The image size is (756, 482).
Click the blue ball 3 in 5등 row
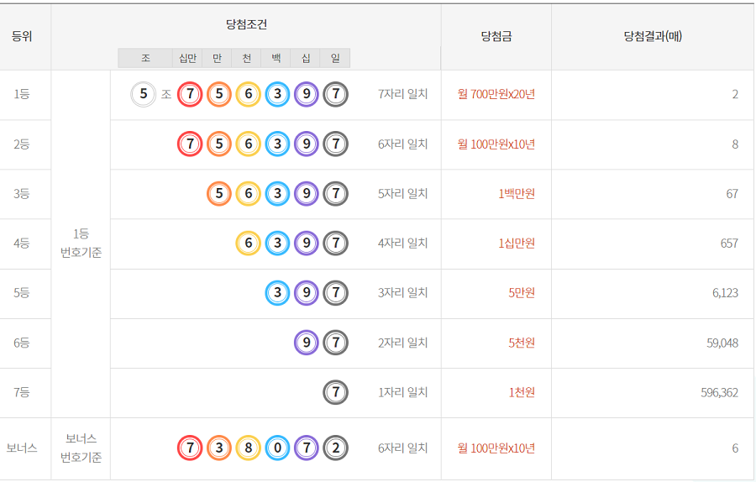[x=277, y=293]
